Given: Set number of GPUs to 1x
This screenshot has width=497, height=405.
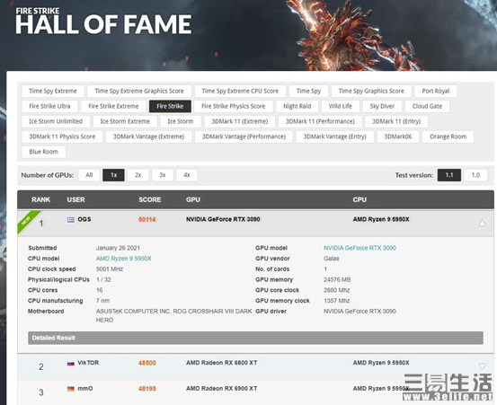Looking at the screenshot, I should (113, 175).
